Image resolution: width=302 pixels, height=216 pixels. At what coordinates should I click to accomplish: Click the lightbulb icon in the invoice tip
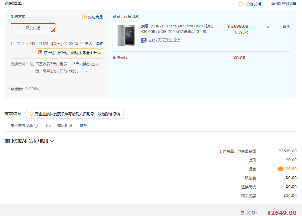(31, 114)
